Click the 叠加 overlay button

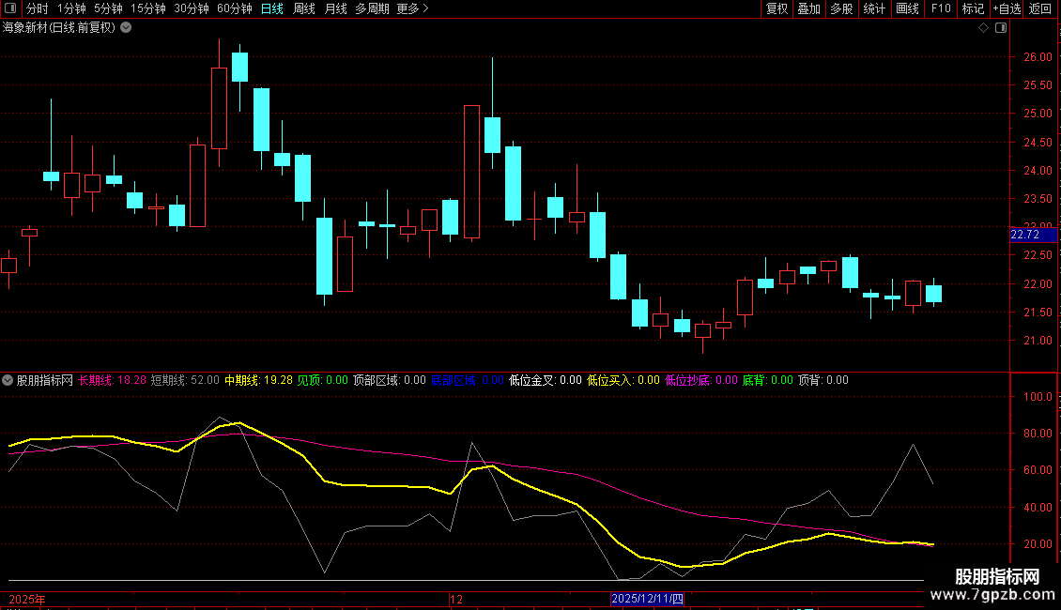808,8
